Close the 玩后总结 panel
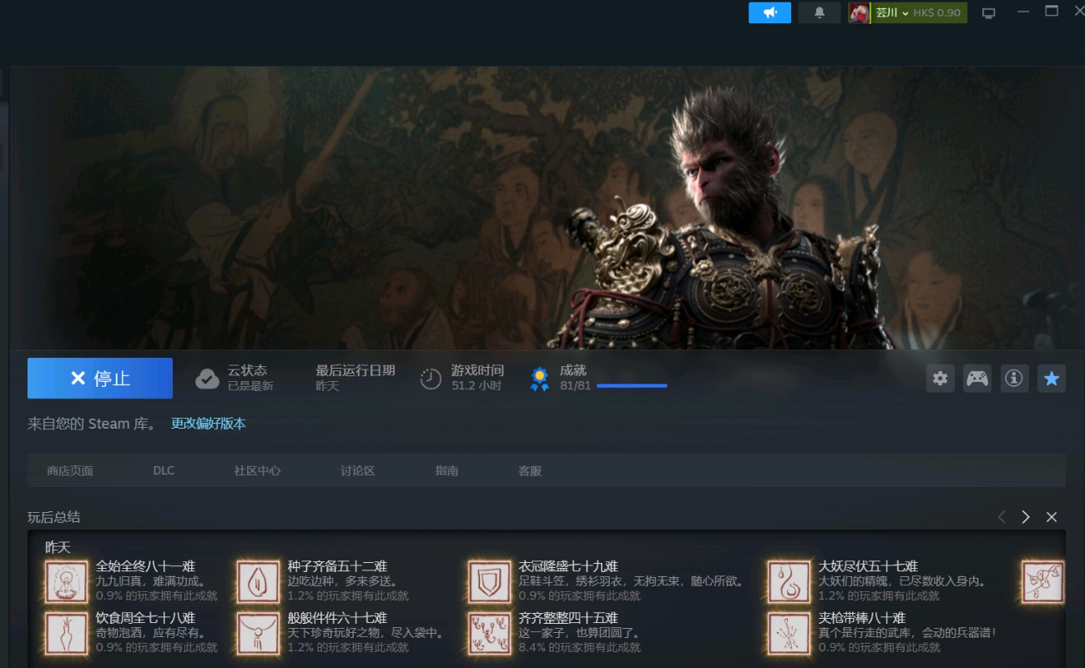The height and width of the screenshot is (668, 1085). click(x=1052, y=517)
